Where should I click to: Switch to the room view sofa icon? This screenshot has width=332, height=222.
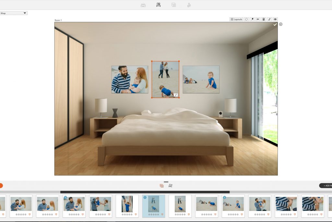[158, 5]
